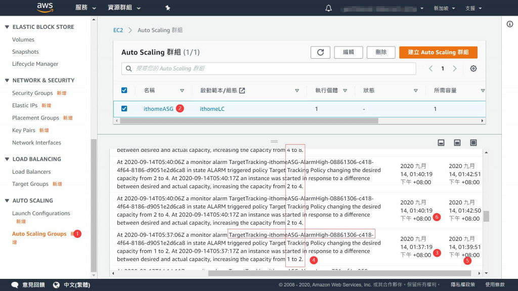
Task: Open Placement Groups in the sidebar
Action: click(35, 118)
